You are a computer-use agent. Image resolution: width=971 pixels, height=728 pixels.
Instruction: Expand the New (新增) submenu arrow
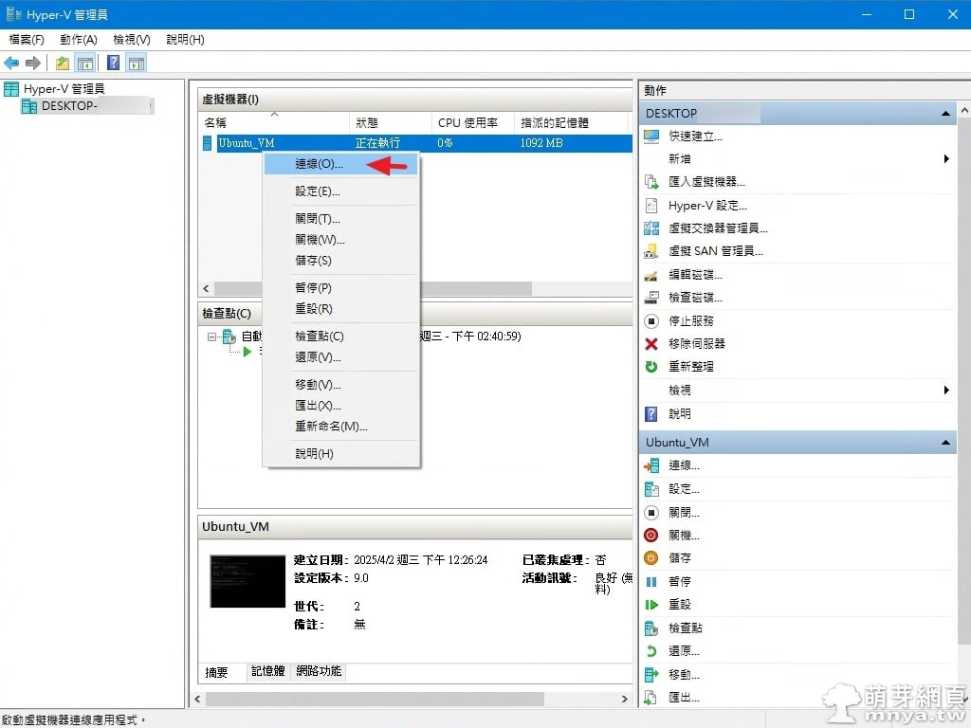(945, 159)
